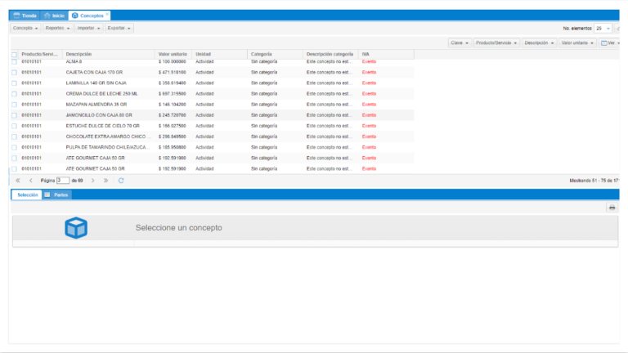
Task: Jump to the last page arrow
Action: pos(105,180)
